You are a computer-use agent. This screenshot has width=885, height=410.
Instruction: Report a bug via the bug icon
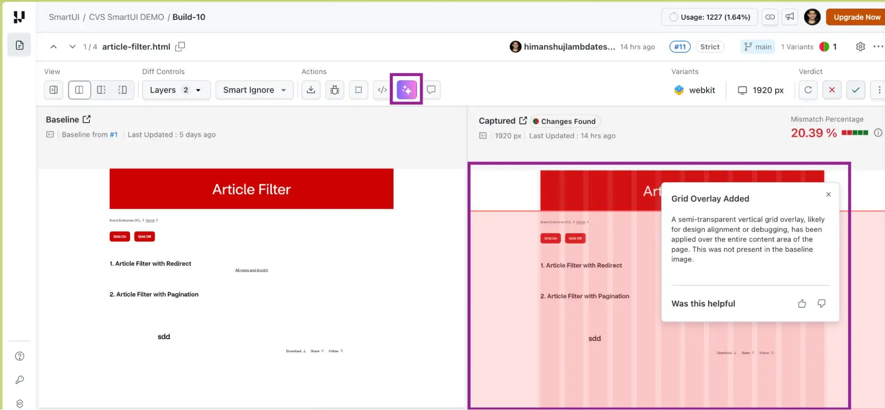pos(335,90)
